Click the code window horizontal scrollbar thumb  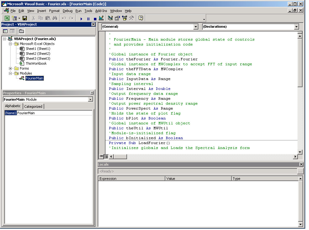120,156
